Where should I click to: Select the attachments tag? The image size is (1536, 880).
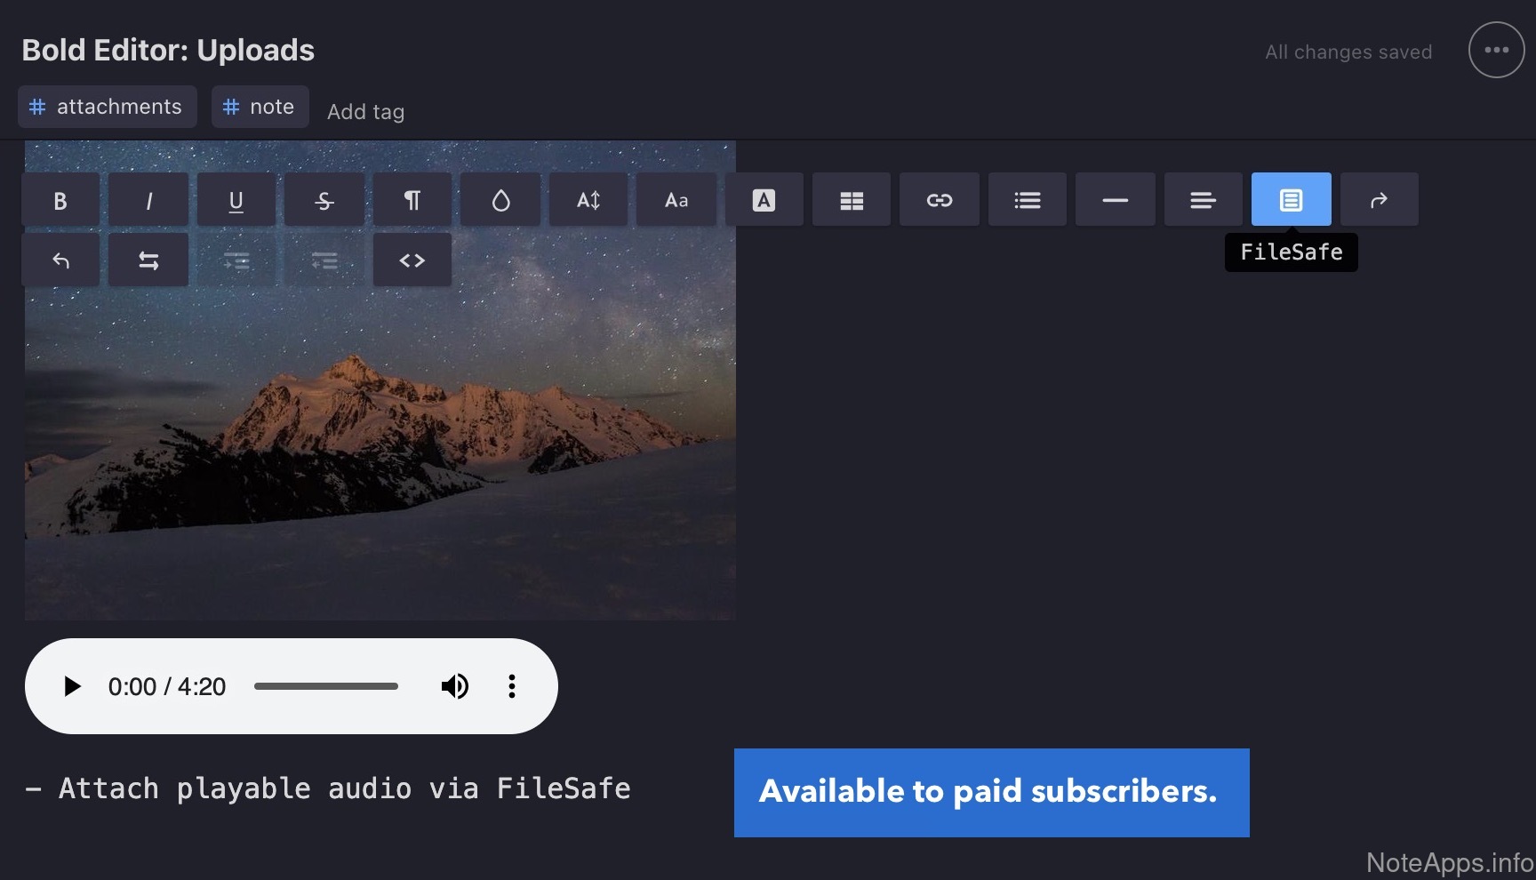(107, 107)
